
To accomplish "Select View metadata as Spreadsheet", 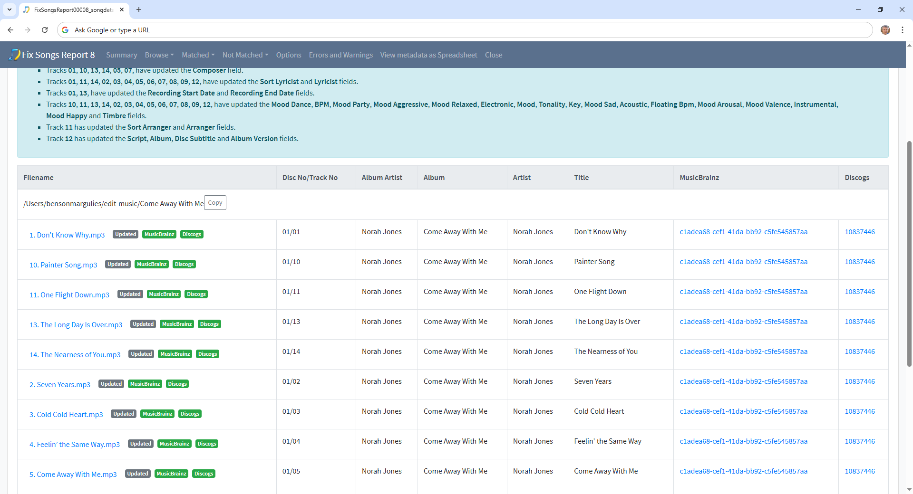I will [x=428, y=55].
